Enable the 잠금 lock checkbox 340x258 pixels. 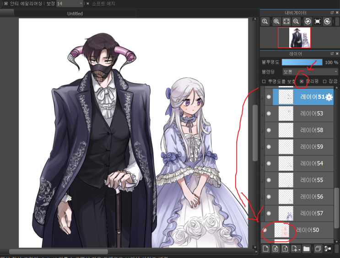click(x=324, y=81)
